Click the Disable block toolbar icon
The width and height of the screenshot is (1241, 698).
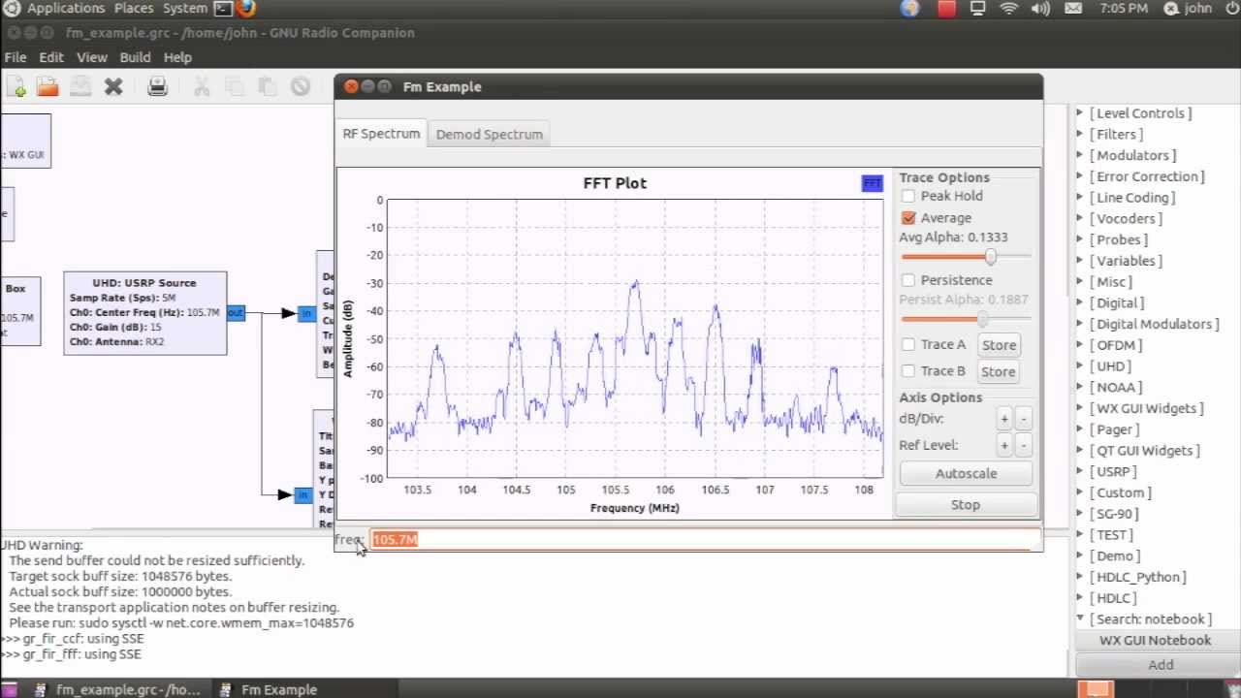(301, 87)
